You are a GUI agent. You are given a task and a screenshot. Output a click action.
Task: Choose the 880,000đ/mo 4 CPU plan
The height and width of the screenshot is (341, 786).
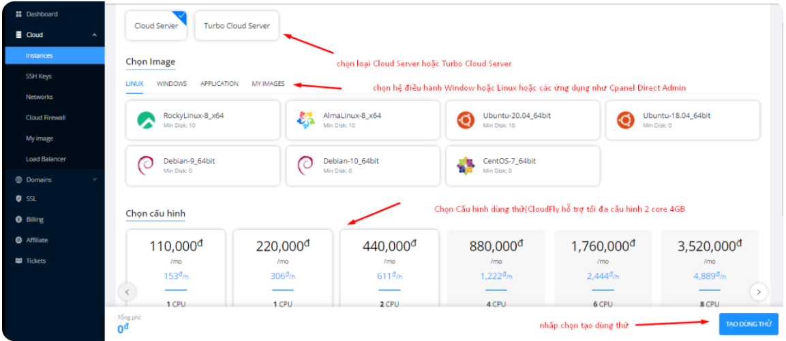496,268
